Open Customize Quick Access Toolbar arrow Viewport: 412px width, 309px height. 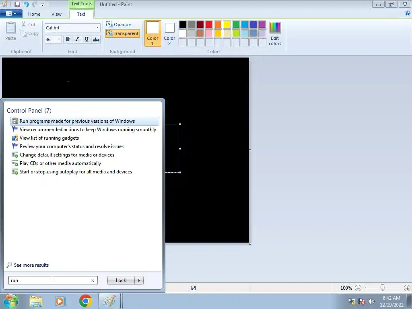click(x=42, y=4)
